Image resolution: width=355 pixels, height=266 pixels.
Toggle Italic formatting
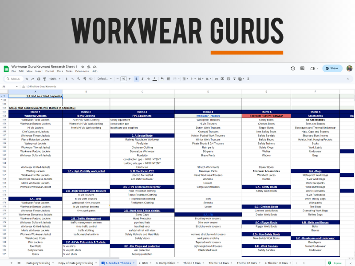[142, 78]
